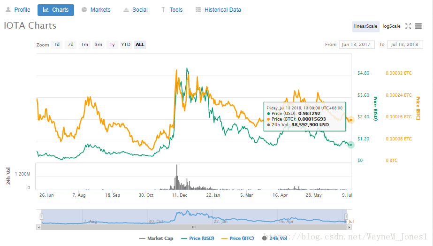This screenshot has height=246, width=433.
Task: Set zoom range to 7d
Action: point(71,45)
